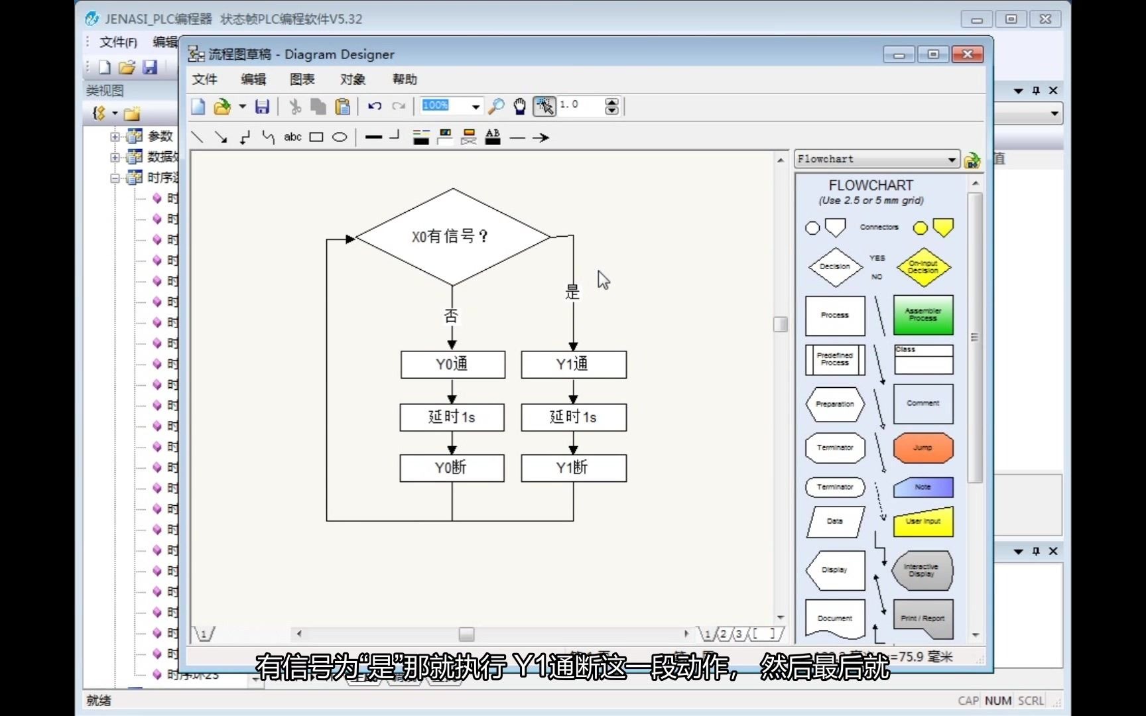
Task: Pick the Predefined Process template
Action: [835, 359]
